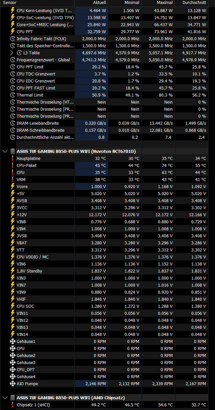Click the thermometer icon beside Hauptplatine
This screenshot has height=410, width=215.
point(13,158)
